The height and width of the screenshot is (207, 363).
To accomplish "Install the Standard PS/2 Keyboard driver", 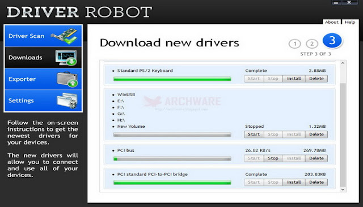I will [294, 79].
